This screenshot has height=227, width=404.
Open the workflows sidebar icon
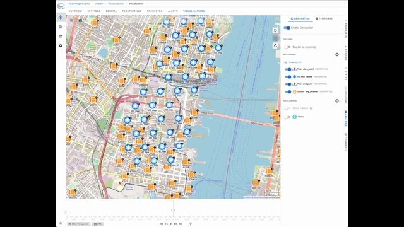pos(61,26)
